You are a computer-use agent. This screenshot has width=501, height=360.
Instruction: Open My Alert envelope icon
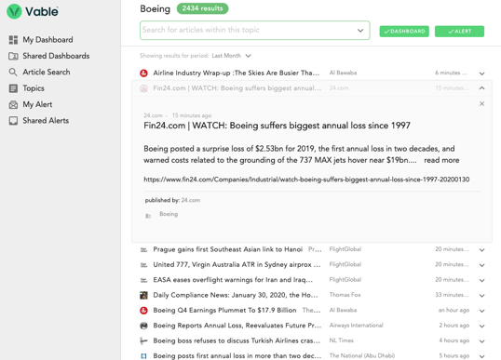tap(13, 105)
